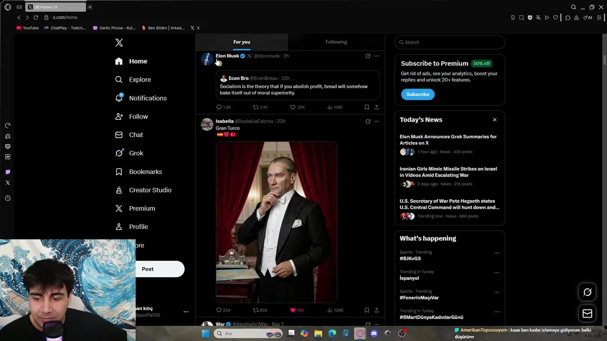Image resolution: width=607 pixels, height=341 pixels.
Task: Open more options for #FenerinMaçıVar trend
Action: [x=497, y=292]
